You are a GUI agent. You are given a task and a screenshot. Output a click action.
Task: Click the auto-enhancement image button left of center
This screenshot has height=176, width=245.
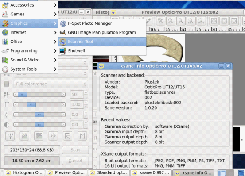click(x=24, y=136)
